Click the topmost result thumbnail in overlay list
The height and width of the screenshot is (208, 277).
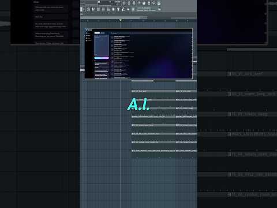pyautogui.click(x=112, y=37)
